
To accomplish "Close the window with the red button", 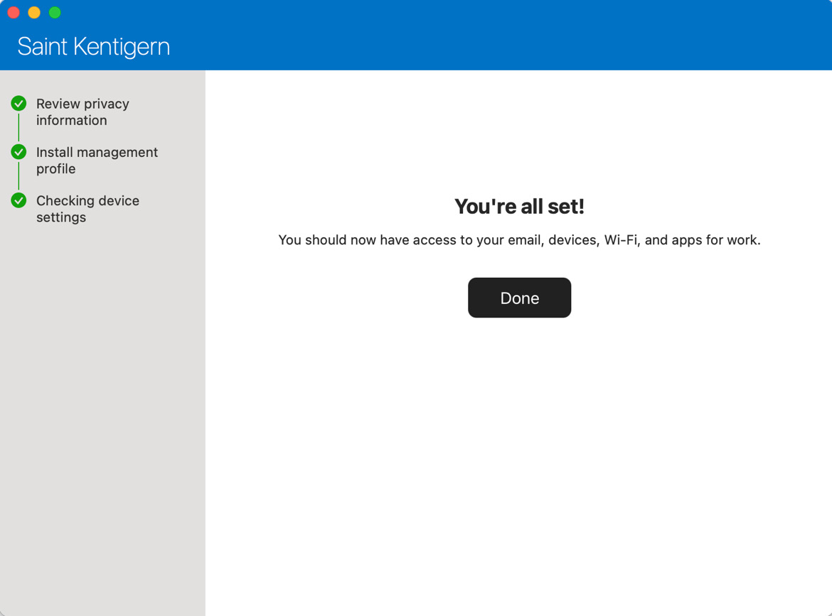I will coord(14,12).
